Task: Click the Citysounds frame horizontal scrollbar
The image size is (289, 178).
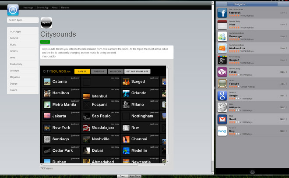Action: pos(103,164)
